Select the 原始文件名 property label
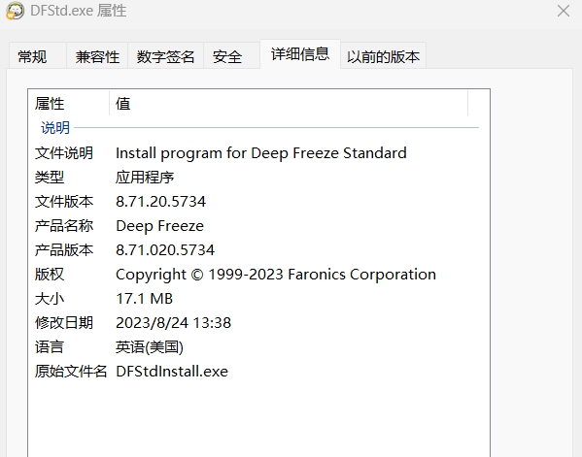582x457 pixels. click(71, 371)
